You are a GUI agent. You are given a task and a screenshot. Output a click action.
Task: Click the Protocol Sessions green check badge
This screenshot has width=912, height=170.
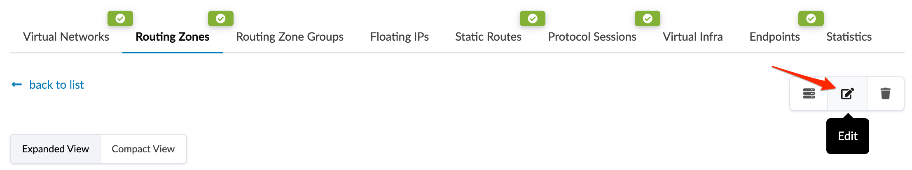point(647,18)
